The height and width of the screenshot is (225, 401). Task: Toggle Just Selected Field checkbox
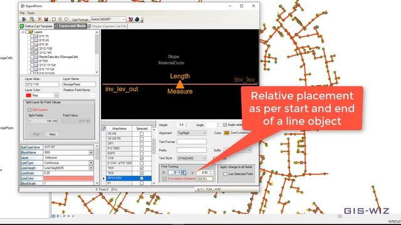(226, 174)
